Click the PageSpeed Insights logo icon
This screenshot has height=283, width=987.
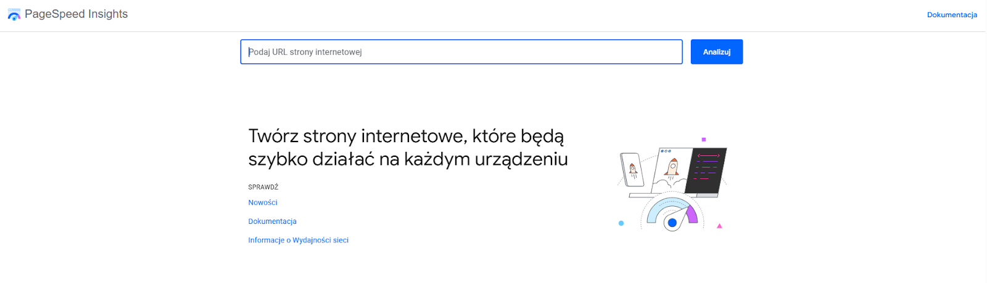pos(14,15)
